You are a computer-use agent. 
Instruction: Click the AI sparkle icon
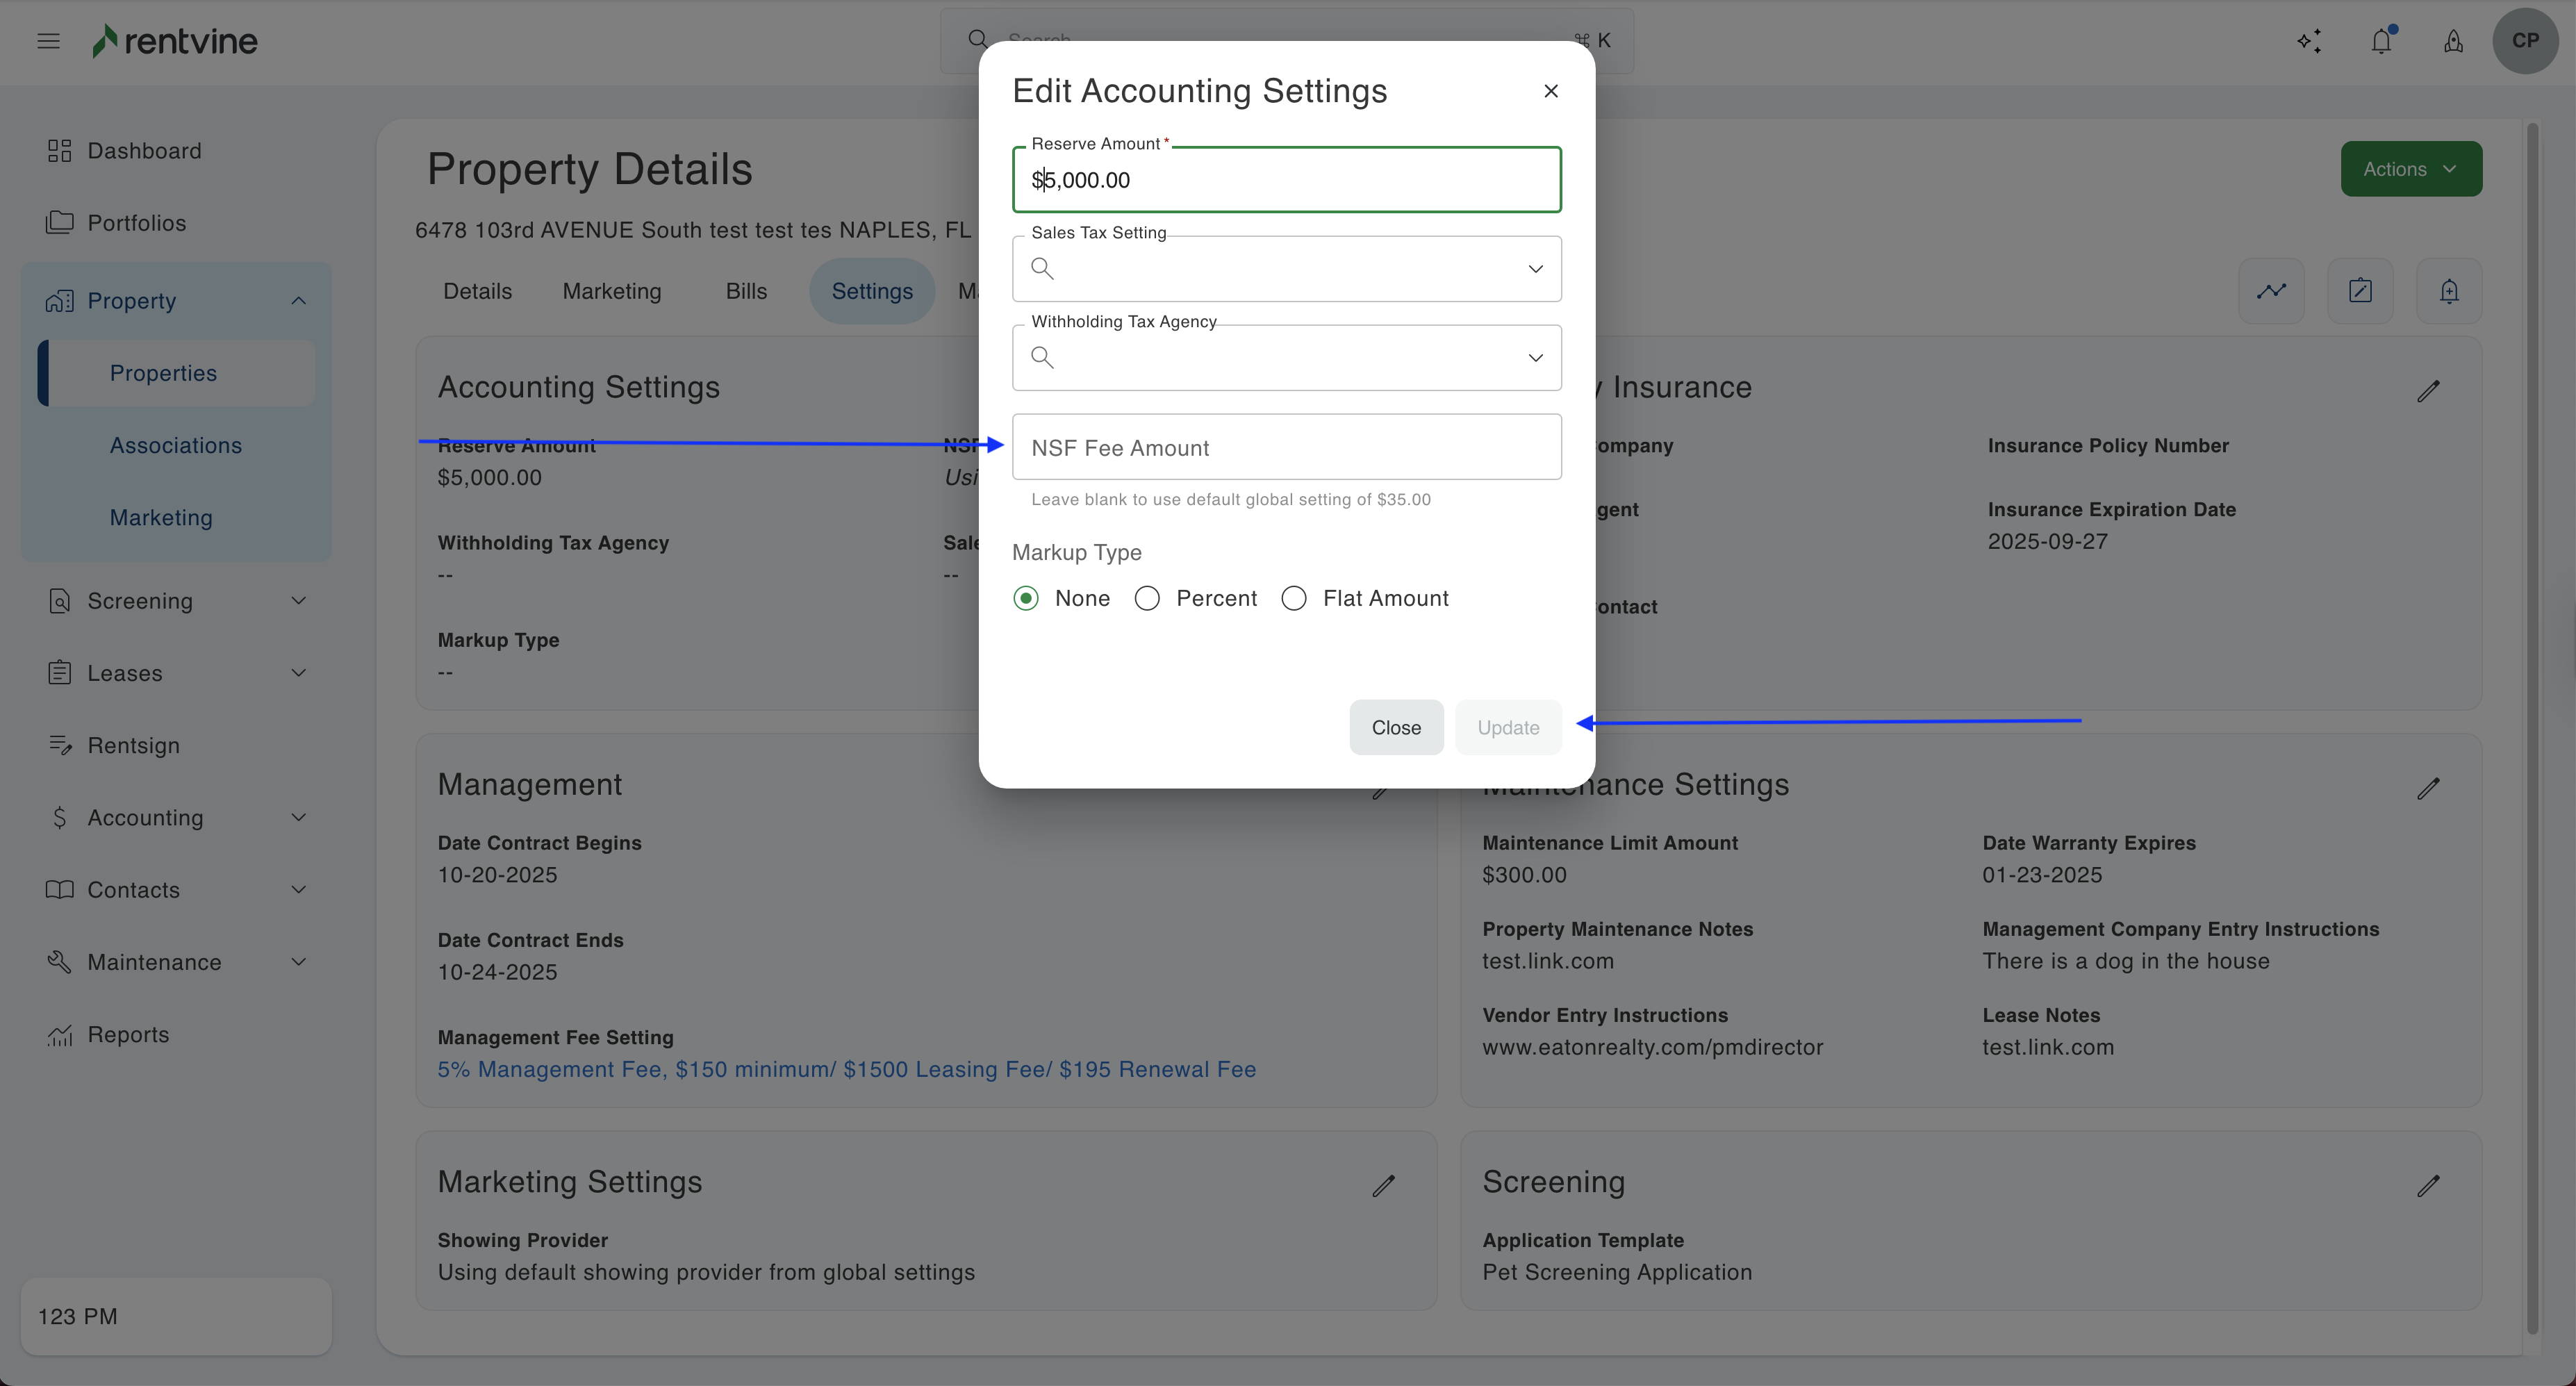pos(2309,41)
